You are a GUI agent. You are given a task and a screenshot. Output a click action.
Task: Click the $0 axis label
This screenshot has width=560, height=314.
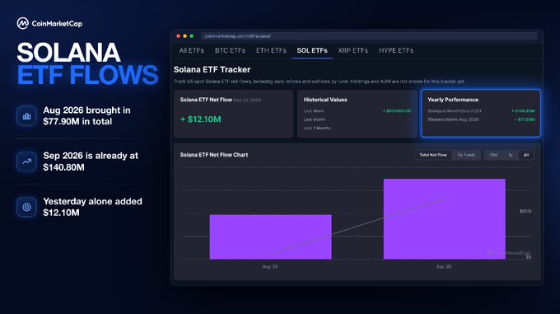(529, 257)
